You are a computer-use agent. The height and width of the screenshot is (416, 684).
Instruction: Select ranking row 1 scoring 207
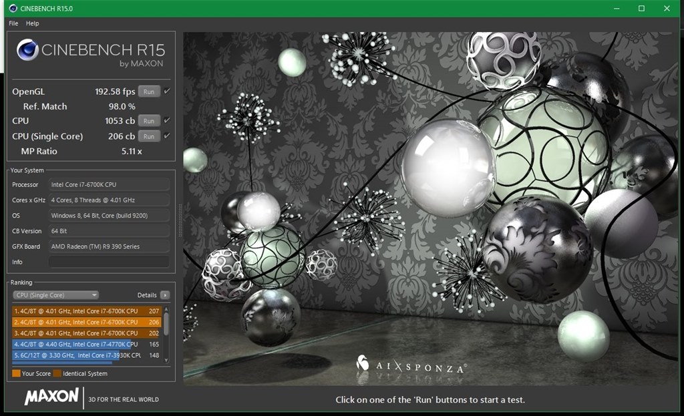[87, 311]
